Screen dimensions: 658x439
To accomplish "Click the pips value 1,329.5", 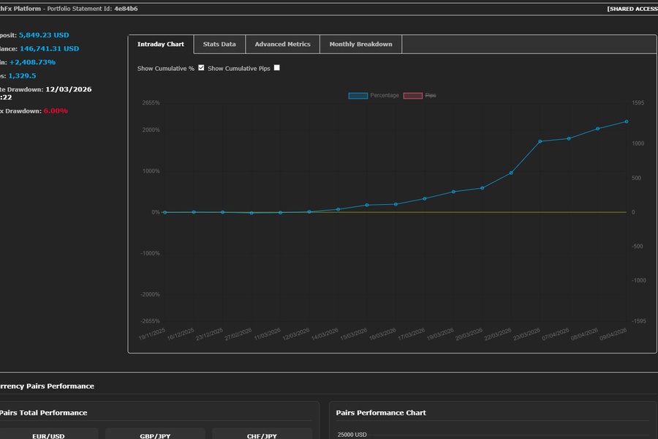I will coord(22,76).
